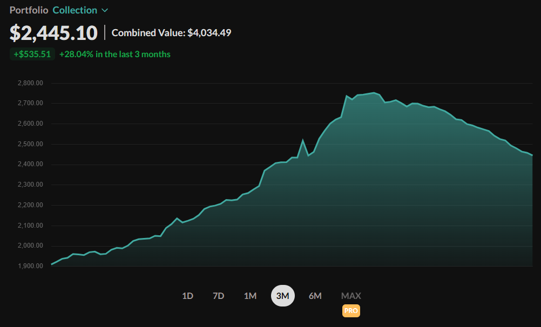Click the $2,445.10 portfolio value
Image resolution: width=541 pixels, height=327 pixels.
(x=53, y=33)
